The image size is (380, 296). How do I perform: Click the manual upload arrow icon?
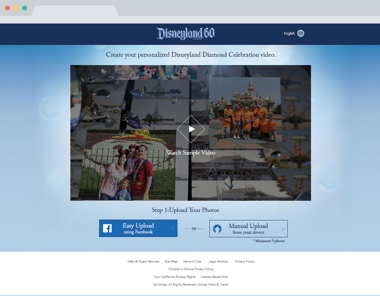(217, 229)
